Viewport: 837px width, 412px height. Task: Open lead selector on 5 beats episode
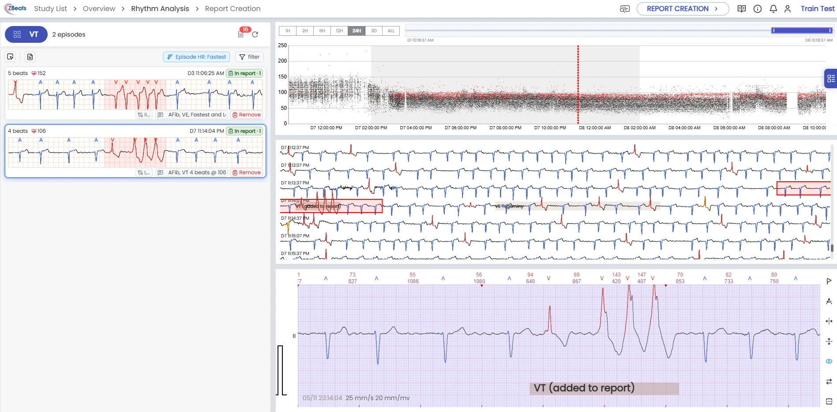pos(144,115)
